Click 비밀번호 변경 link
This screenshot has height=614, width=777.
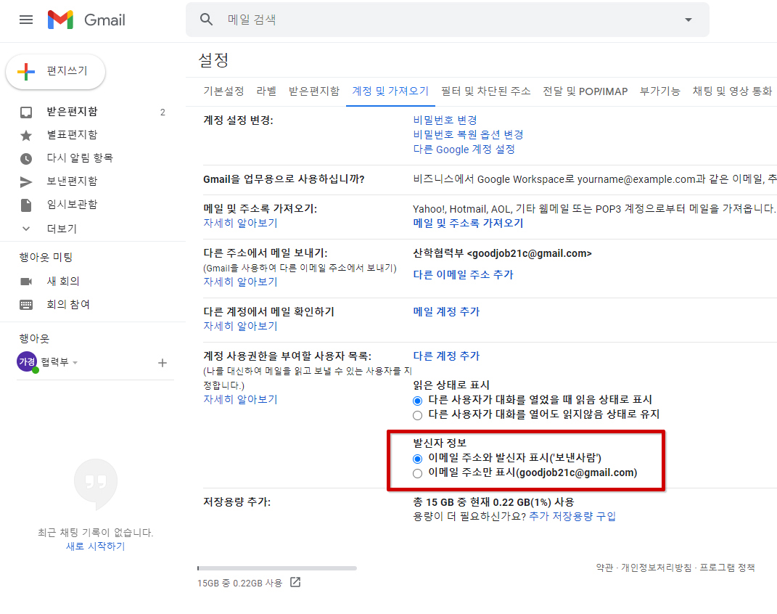tap(445, 120)
